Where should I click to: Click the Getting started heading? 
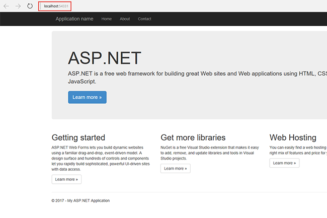pos(78,137)
